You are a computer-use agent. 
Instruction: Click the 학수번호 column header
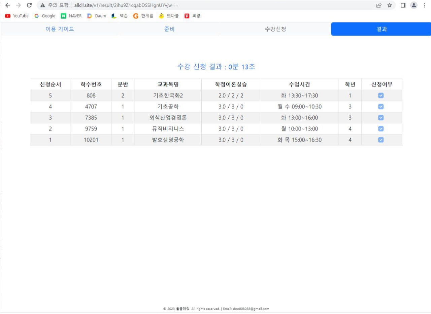tap(91, 84)
